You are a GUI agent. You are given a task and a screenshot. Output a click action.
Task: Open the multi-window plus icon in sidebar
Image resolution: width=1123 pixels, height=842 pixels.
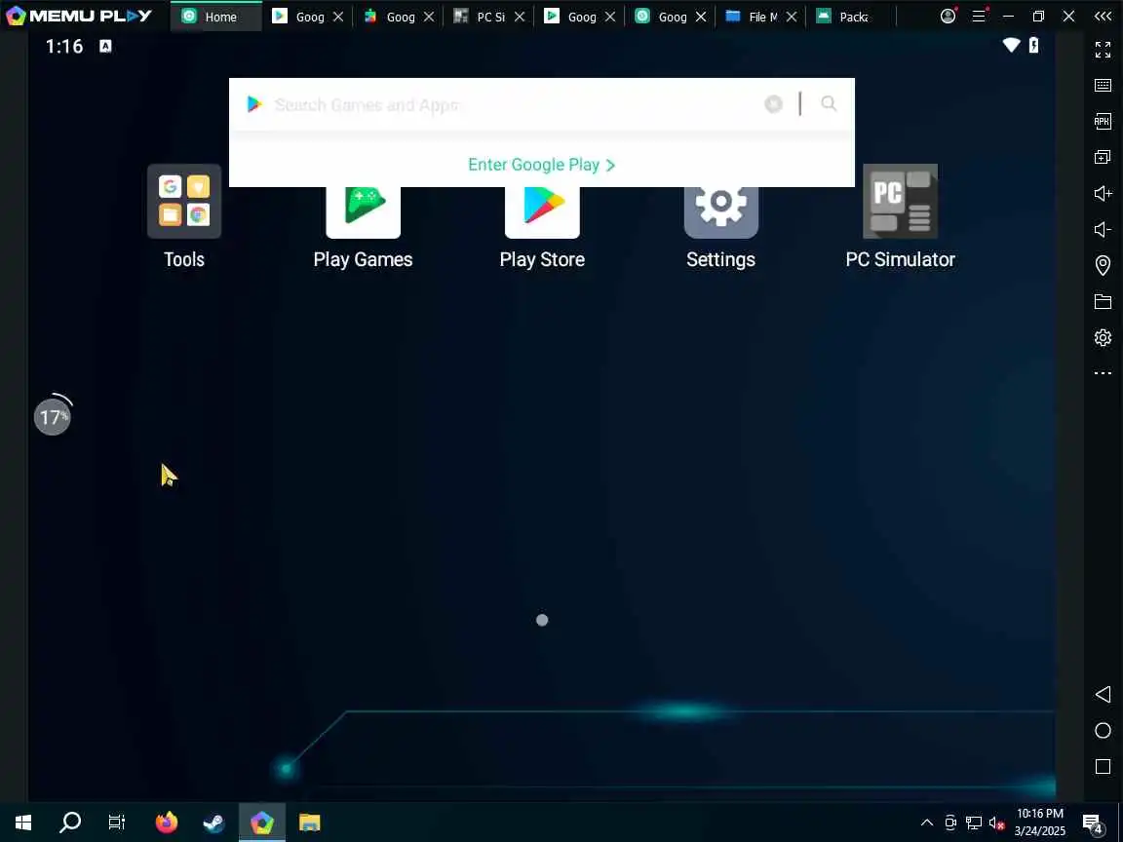pyautogui.click(x=1103, y=157)
